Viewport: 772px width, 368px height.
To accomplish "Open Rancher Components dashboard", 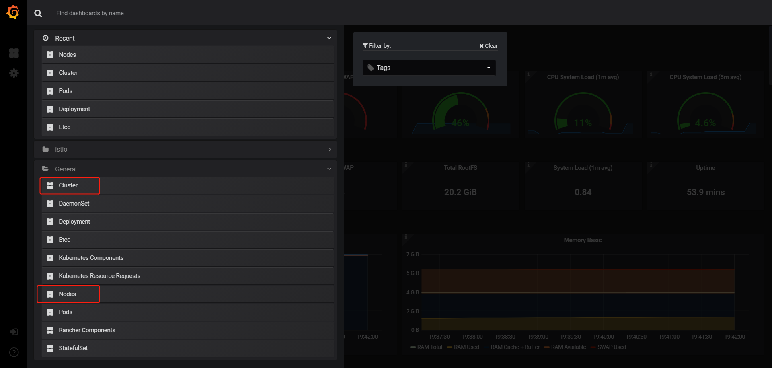I will pyautogui.click(x=188, y=330).
